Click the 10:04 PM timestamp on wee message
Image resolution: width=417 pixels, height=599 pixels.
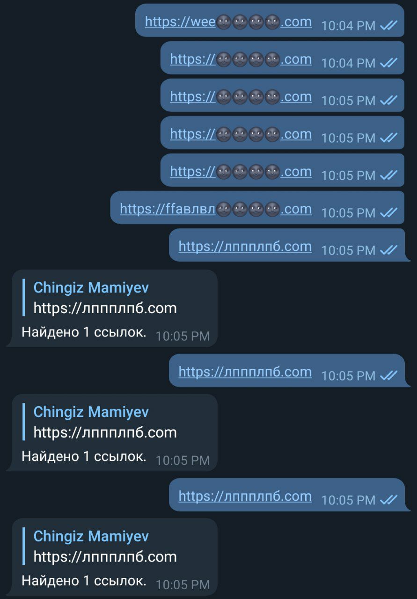point(348,26)
